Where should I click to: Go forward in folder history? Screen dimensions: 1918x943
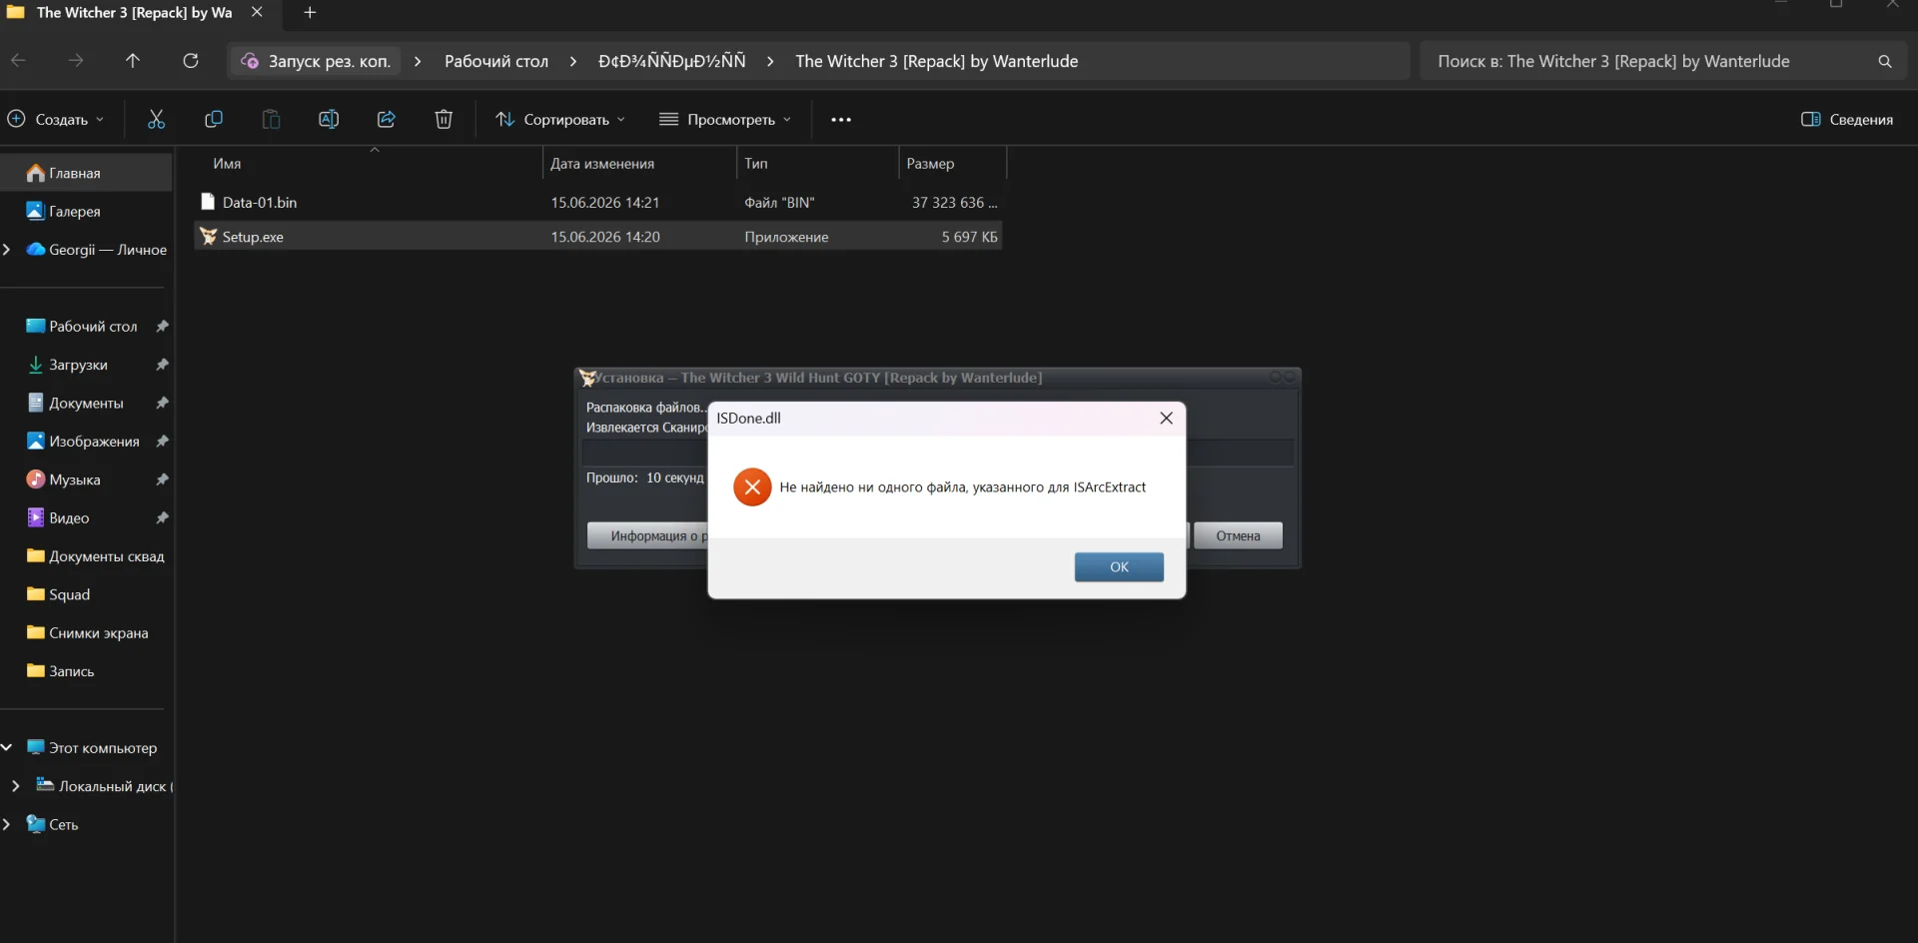click(x=76, y=61)
